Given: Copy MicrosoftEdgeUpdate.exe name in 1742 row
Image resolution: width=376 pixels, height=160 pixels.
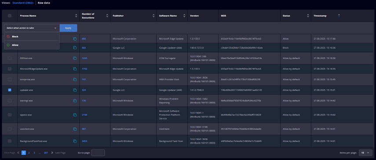Looking at the screenshot, I should coord(75,69).
